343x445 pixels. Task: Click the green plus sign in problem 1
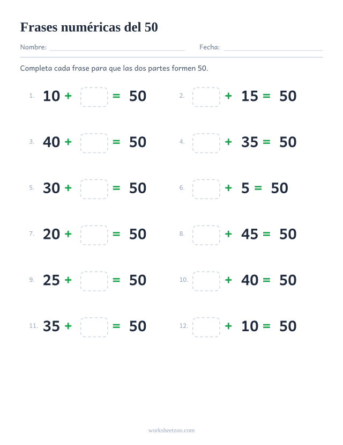pyautogui.click(x=68, y=96)
